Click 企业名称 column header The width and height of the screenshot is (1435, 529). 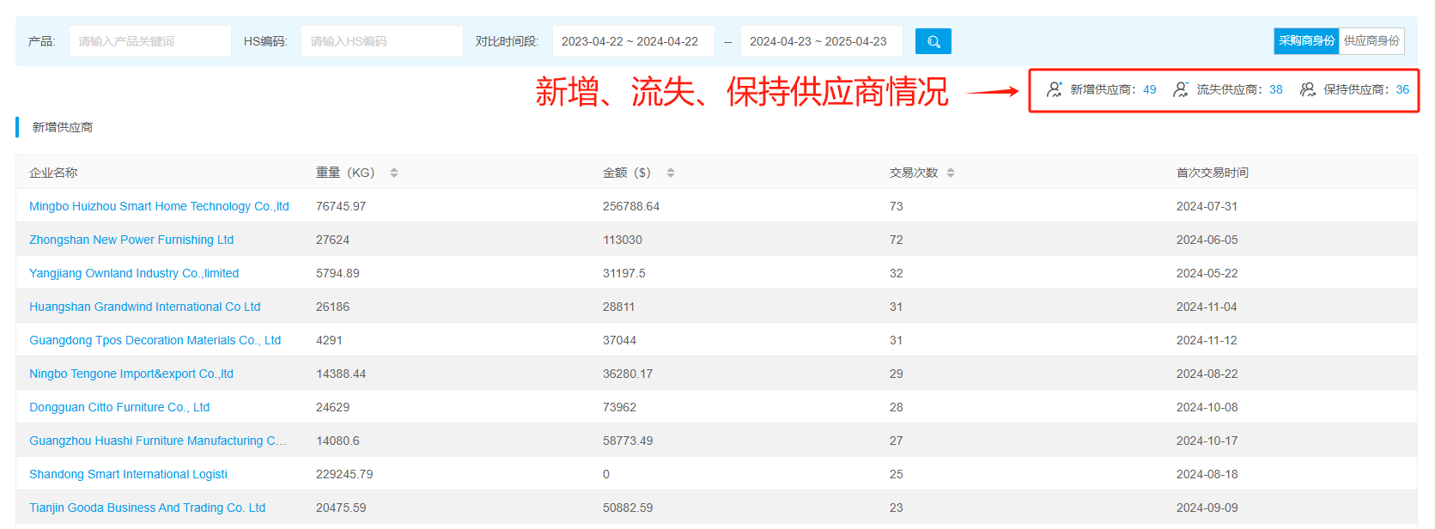tap(53, 173)
